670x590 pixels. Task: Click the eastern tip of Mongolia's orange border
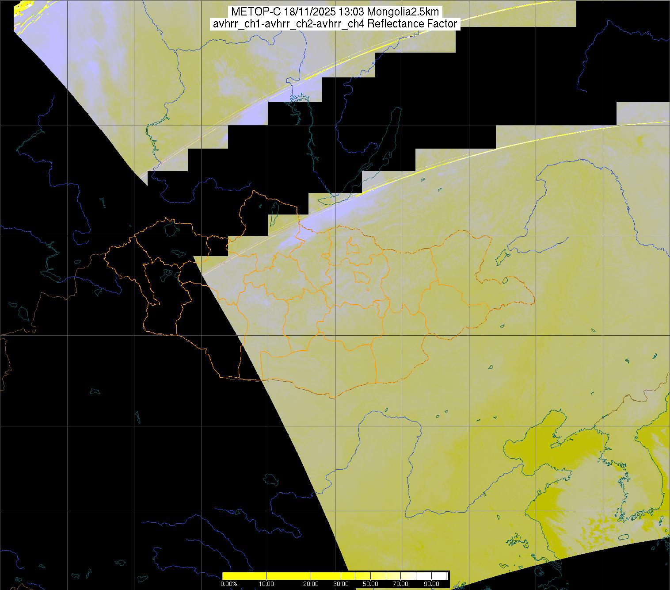pos(535,302)
